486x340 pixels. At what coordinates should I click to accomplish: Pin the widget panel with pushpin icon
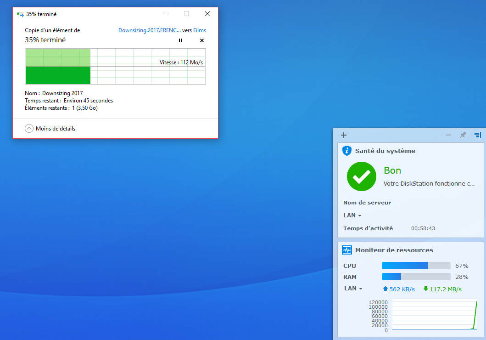[463, 135]
